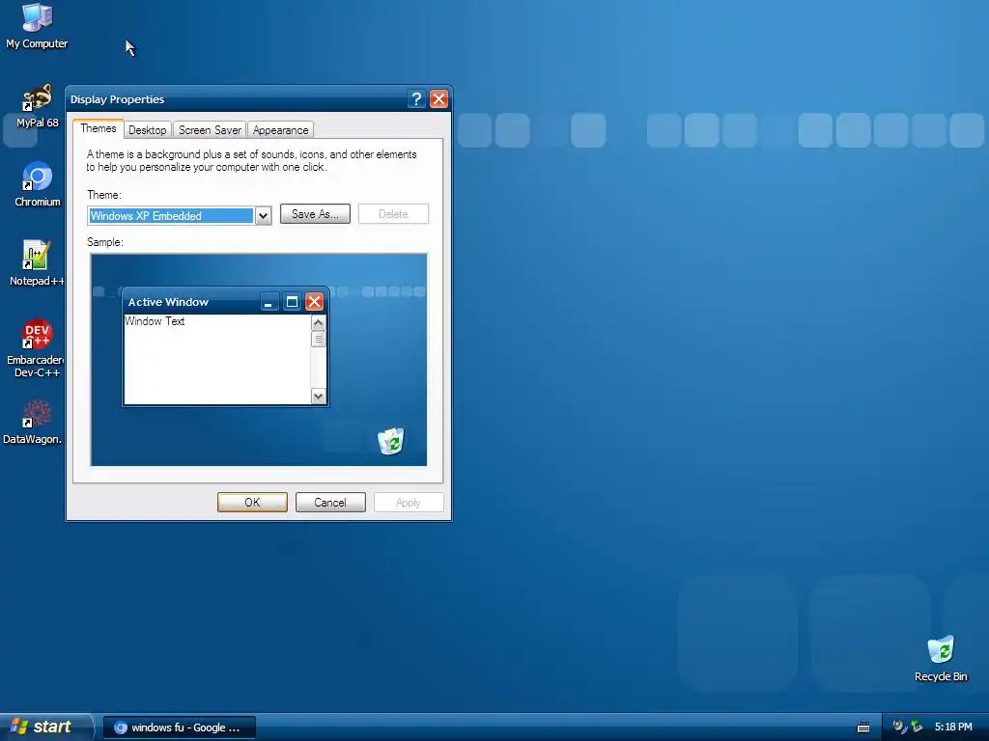Click the sample window scrollbar down arrow
Screen dimensions: 989x741
point(318,397)
